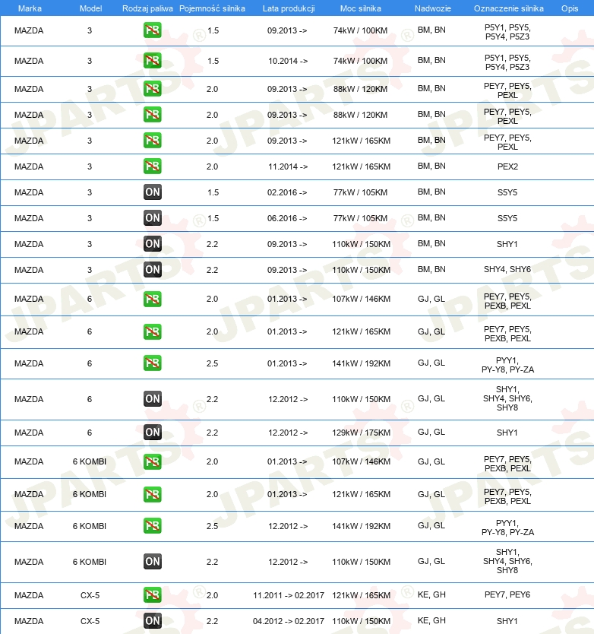Image resolution: width=594 pixels, height=634 pixels.
Task: Click PB icon in Mazda 3 09.2013 121kW row
Action: pos(153,141)
